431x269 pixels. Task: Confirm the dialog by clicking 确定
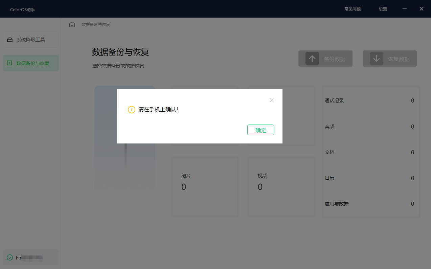[x=260, y=130]
